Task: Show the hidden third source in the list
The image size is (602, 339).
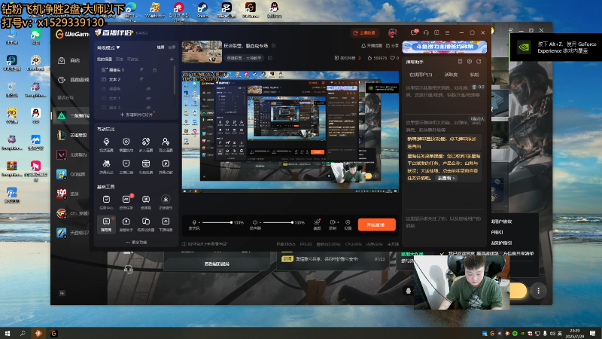Action: 148,89
